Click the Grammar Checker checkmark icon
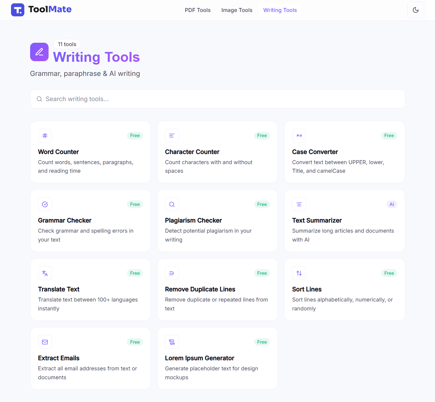The image size is (435, 402). 45,204
